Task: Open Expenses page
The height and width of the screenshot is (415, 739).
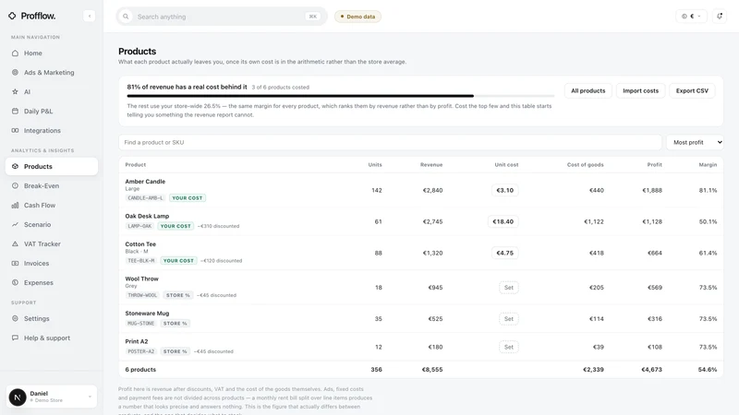Action: (52, 282)
